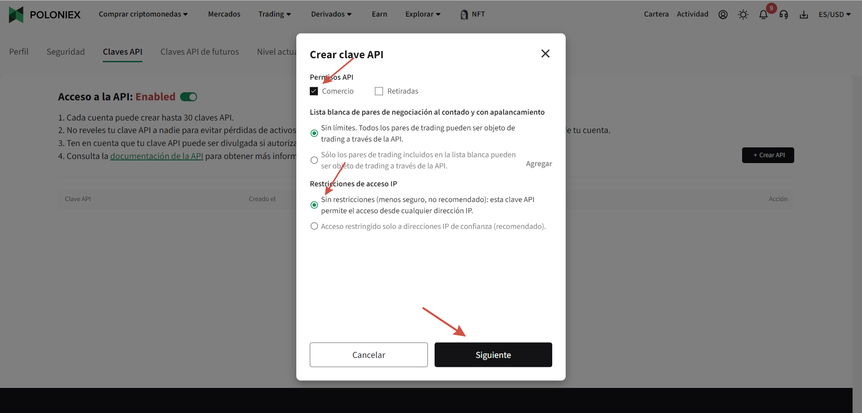Open notifications bell icon
This screenshot has height=413, width=862.
coord(763,14)
